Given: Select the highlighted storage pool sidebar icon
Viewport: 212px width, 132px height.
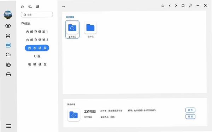Looking at the screenshot, I should click(8, 45).
